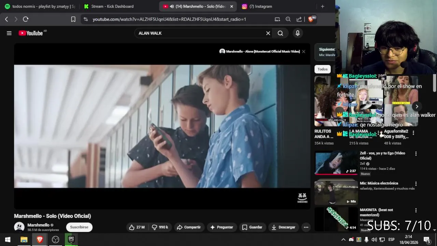
Task: Click the cast media icon in address bar
Action: [x=277, y=19]
